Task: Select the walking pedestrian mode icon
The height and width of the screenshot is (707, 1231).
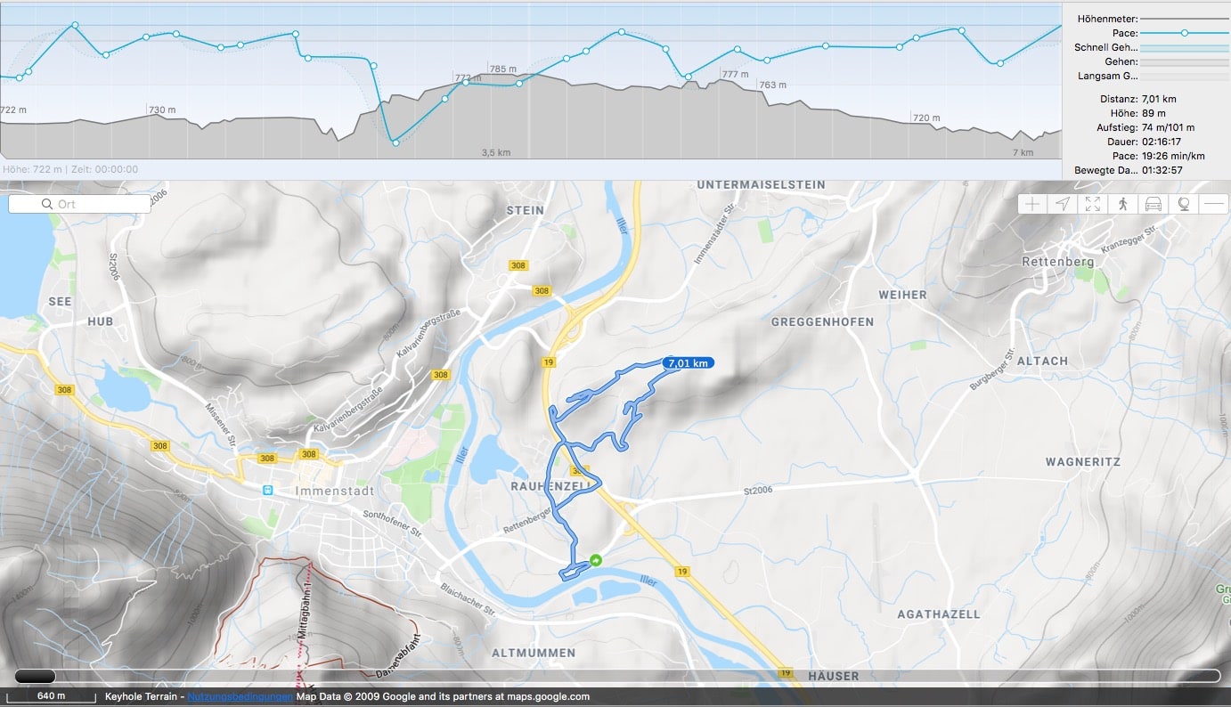Action: (x=1123, y=204)
